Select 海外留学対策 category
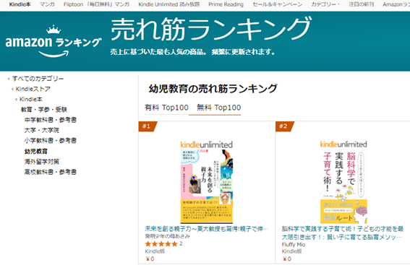The image size is (410, 265). click(42, 162)
